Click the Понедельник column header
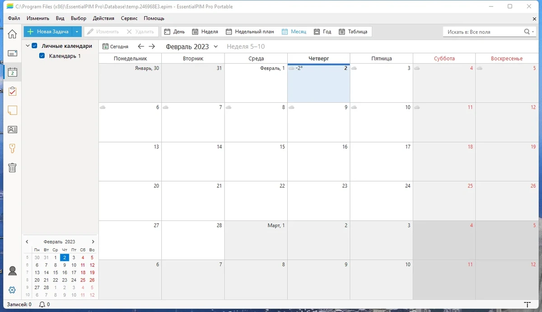 [130, 59]
